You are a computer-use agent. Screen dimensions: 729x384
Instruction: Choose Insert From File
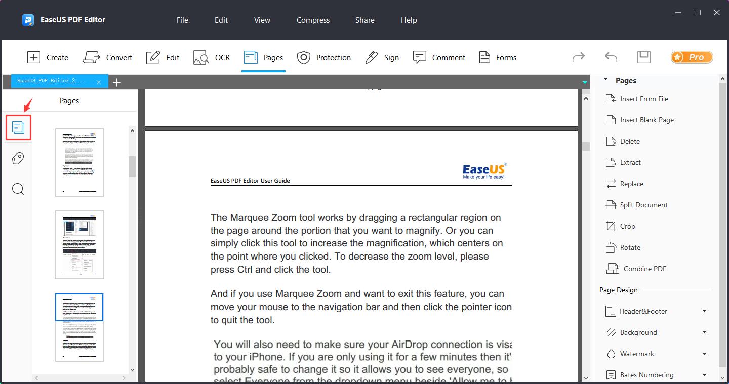[x=637, y=99]
